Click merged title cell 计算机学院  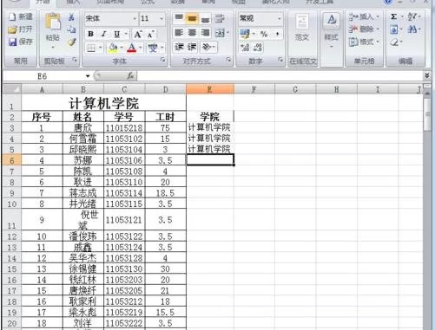coord(104,103)
